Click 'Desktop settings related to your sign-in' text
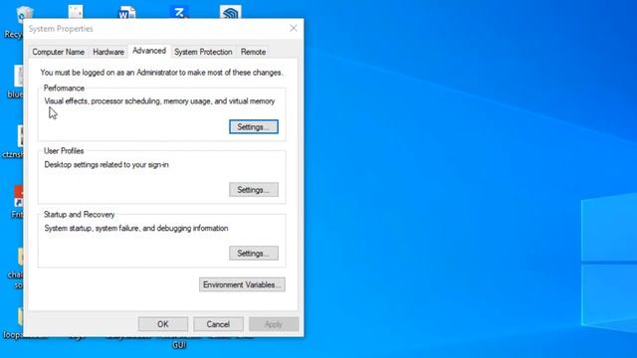This screenshot has width=637, height=358. tap(106, 164)
